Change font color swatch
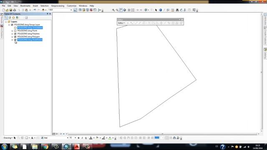 [x=91, y=138]
